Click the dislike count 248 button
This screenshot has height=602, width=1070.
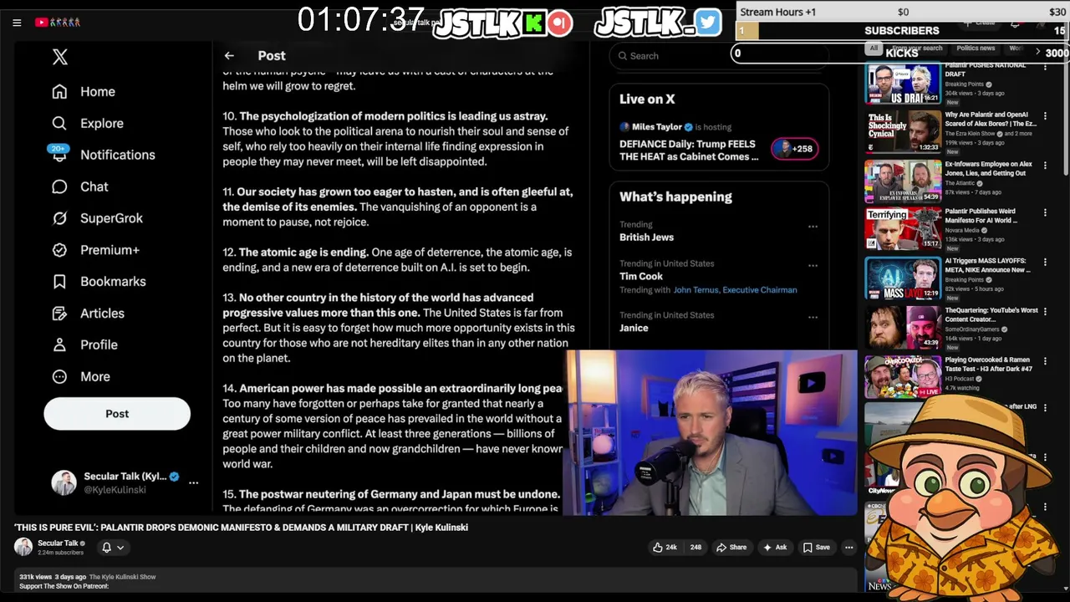695,548
